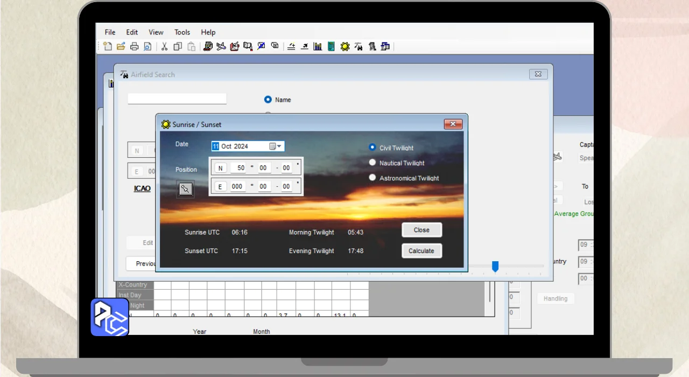The width and height of the screenshot is (689, 377).
Task: Click the scissors Cut icon
Action: 165,46
